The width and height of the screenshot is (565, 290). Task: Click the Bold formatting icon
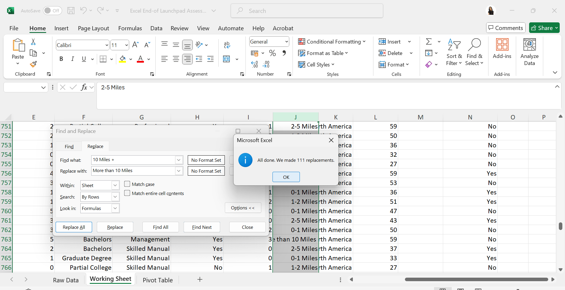[61, 59]
